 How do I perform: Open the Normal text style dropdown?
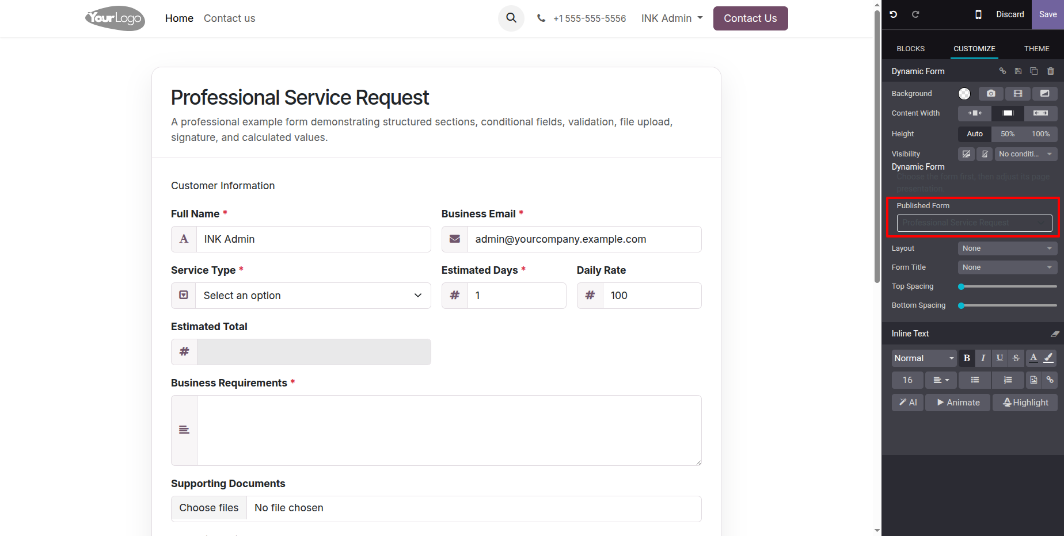pyautogui.click(x=924, y=358)
